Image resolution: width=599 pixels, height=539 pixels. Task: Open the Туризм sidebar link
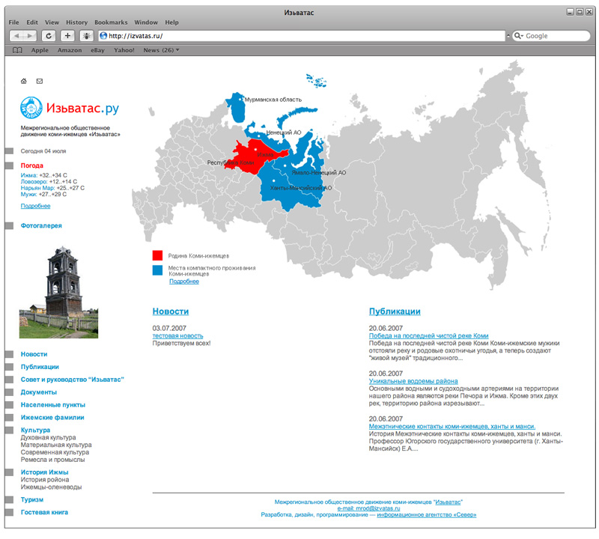point(32,499)
